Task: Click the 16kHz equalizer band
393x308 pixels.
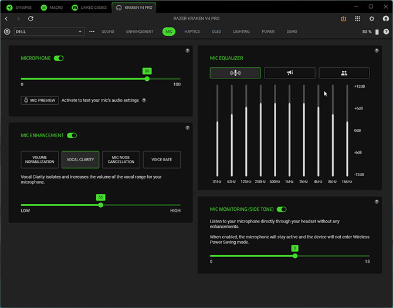Action: [347, 131]
